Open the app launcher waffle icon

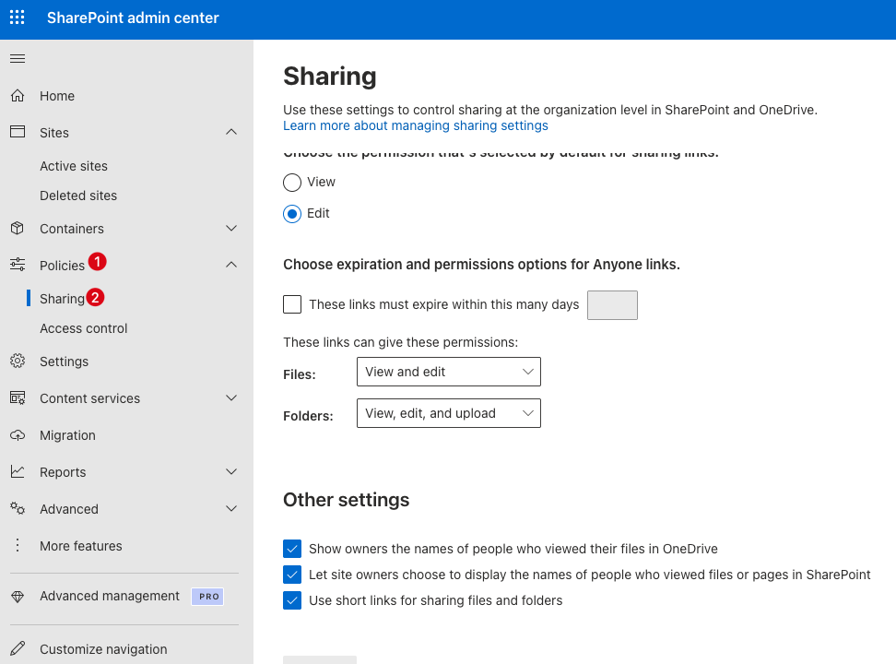tap(18, 18)
